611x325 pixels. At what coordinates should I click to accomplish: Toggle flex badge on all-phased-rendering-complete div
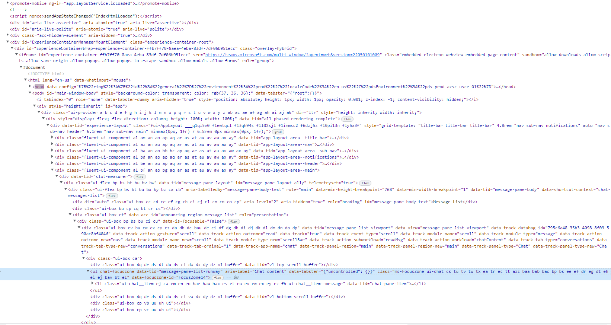tap(348, 119)
